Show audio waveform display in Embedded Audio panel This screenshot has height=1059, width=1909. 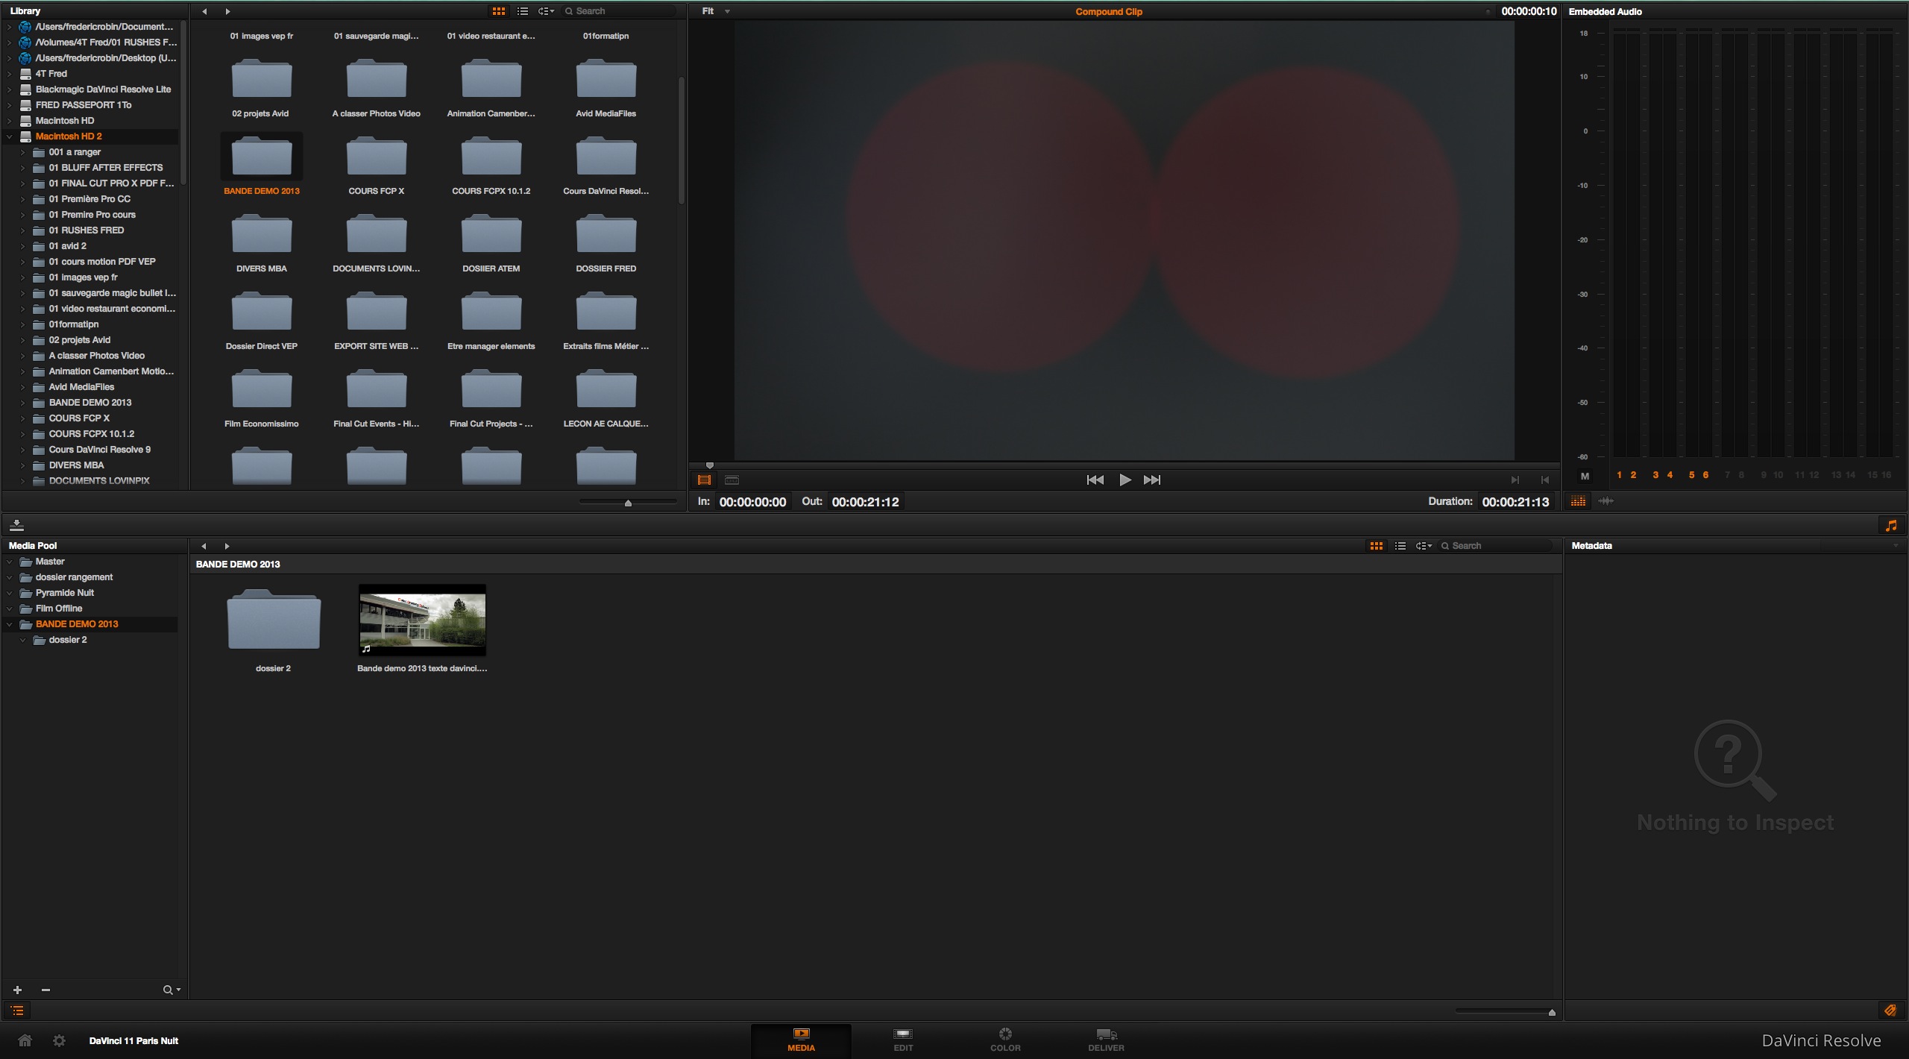(x=1608, y=501)
